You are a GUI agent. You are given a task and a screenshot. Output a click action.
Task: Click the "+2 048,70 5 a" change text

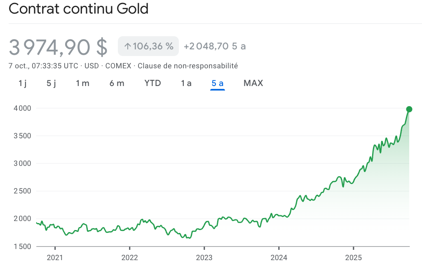coord(214,46)
